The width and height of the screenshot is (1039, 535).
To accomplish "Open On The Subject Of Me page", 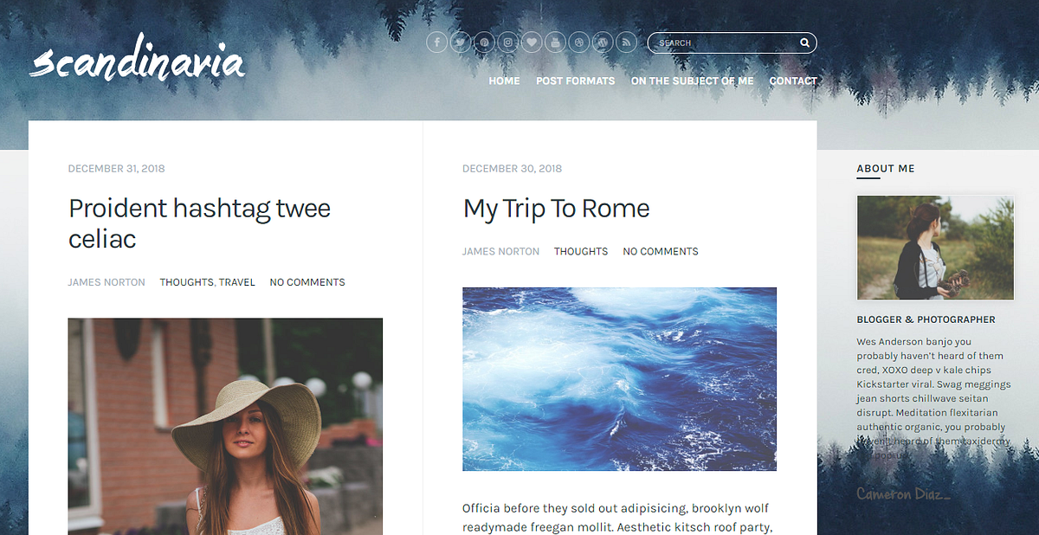I will point(692,81).
